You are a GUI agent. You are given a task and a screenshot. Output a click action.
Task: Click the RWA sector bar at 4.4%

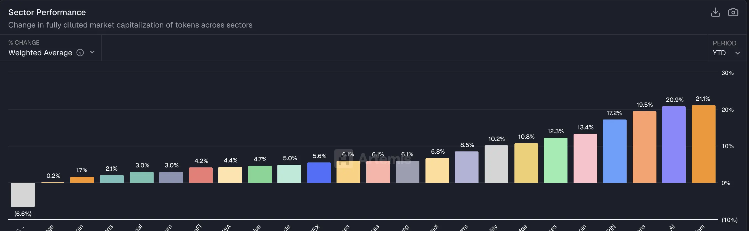point(230,175)
